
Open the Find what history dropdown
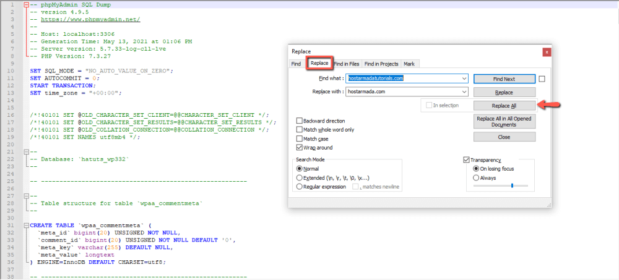[464, 78]
